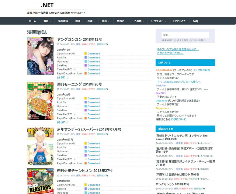Click cyan Uploaded icon for 週刊モーニング
Screen dimensions: 236x194
pyautogui.click(x=85, y=106)
